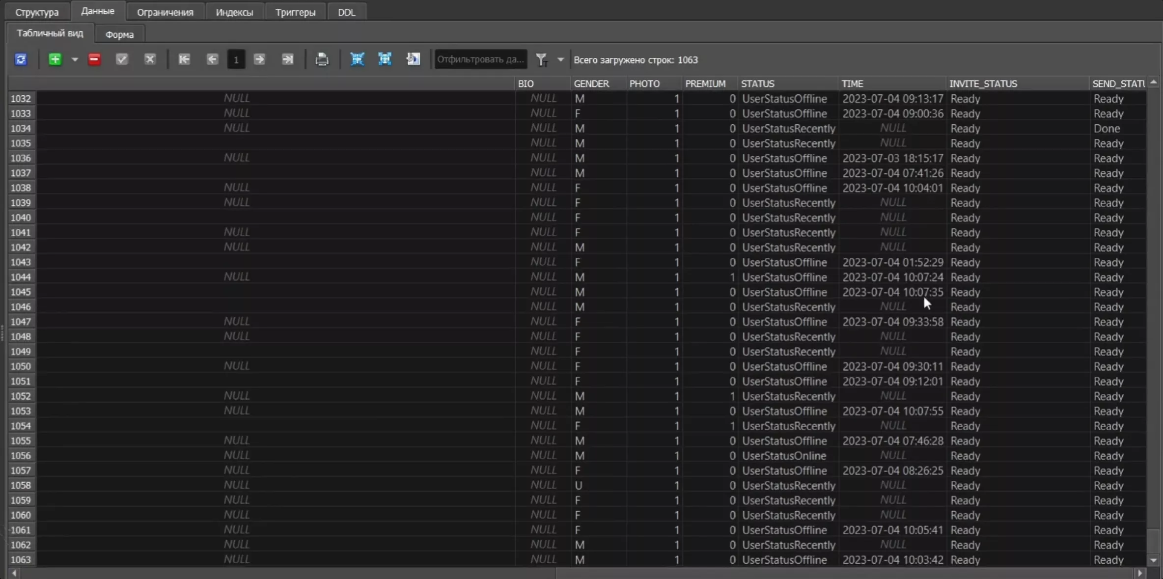
Task: Open the Триггеры tab
Action: coord(295,12)
